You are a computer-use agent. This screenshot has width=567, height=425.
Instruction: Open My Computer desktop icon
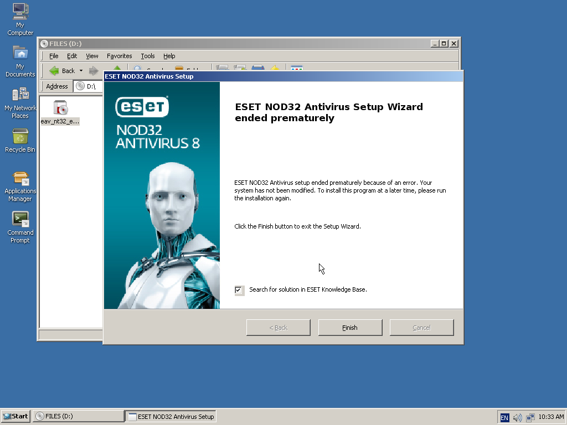tap(20, 11)
